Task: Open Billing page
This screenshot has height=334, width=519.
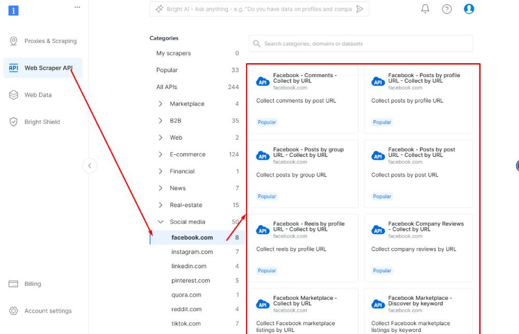Action: 43,284
